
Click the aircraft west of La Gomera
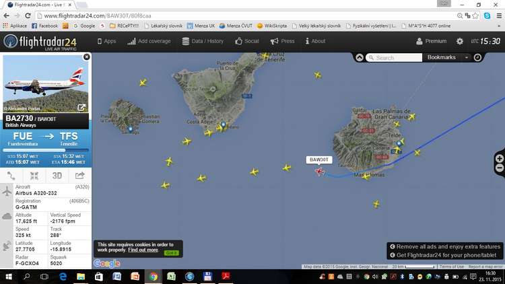click(x=143, y=83)
